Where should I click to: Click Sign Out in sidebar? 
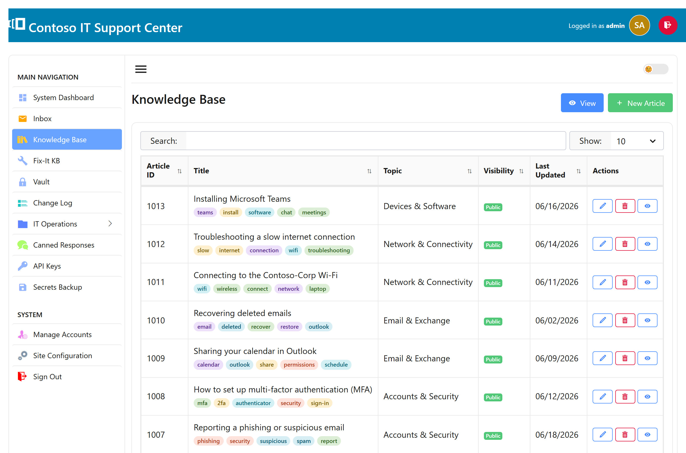[67, 377]
